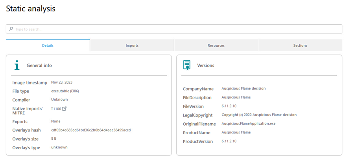Screen dimensions: 354x168
Task: Go to the Sections tab
Action: (x=300, y=46)
